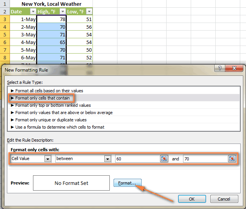Click the minimum value field containing 60
The width and height of the screenshot is (246, 209).
coord(137,159)
